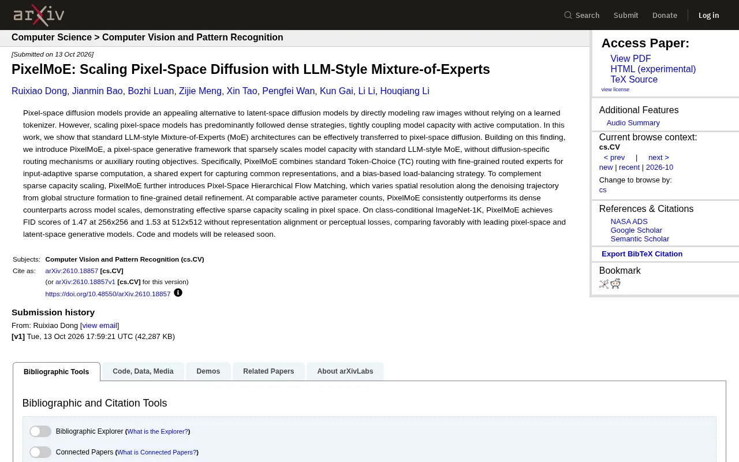The height and width of the screenshot is (462, 739).
Task: Open the doi.org DOI link
Action: tap(108, 294)
